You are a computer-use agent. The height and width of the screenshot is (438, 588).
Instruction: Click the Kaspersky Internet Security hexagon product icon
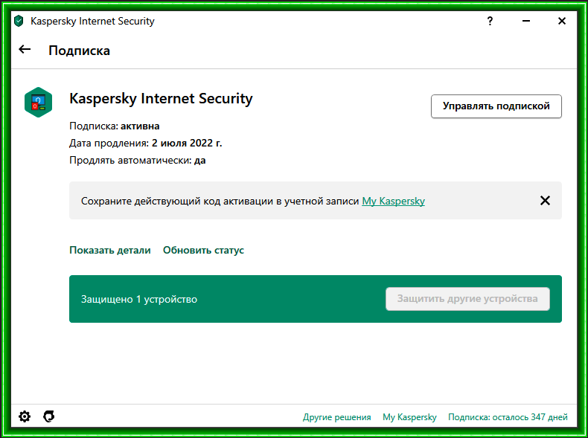38,103
